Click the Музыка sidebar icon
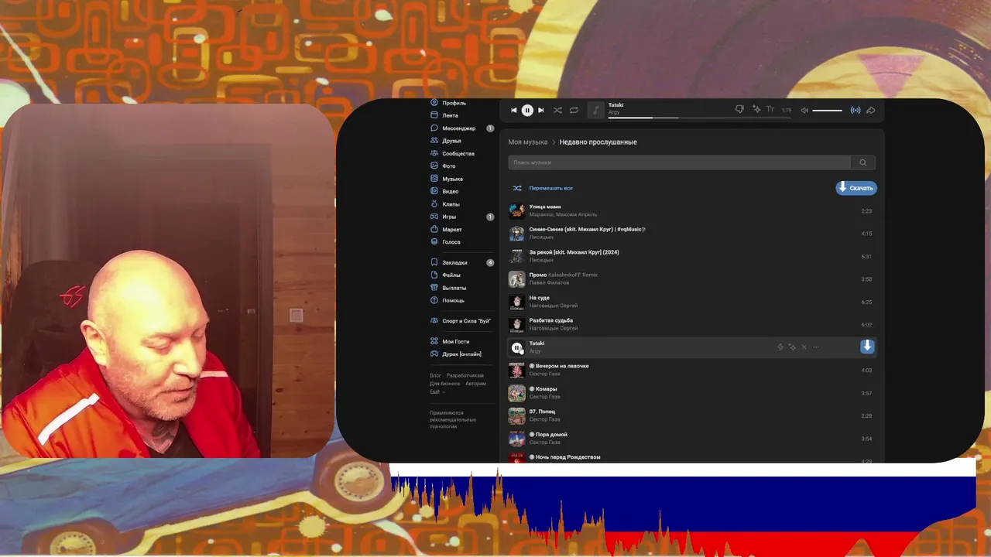This screenshot has height=557, width=991. coord(434,179)
